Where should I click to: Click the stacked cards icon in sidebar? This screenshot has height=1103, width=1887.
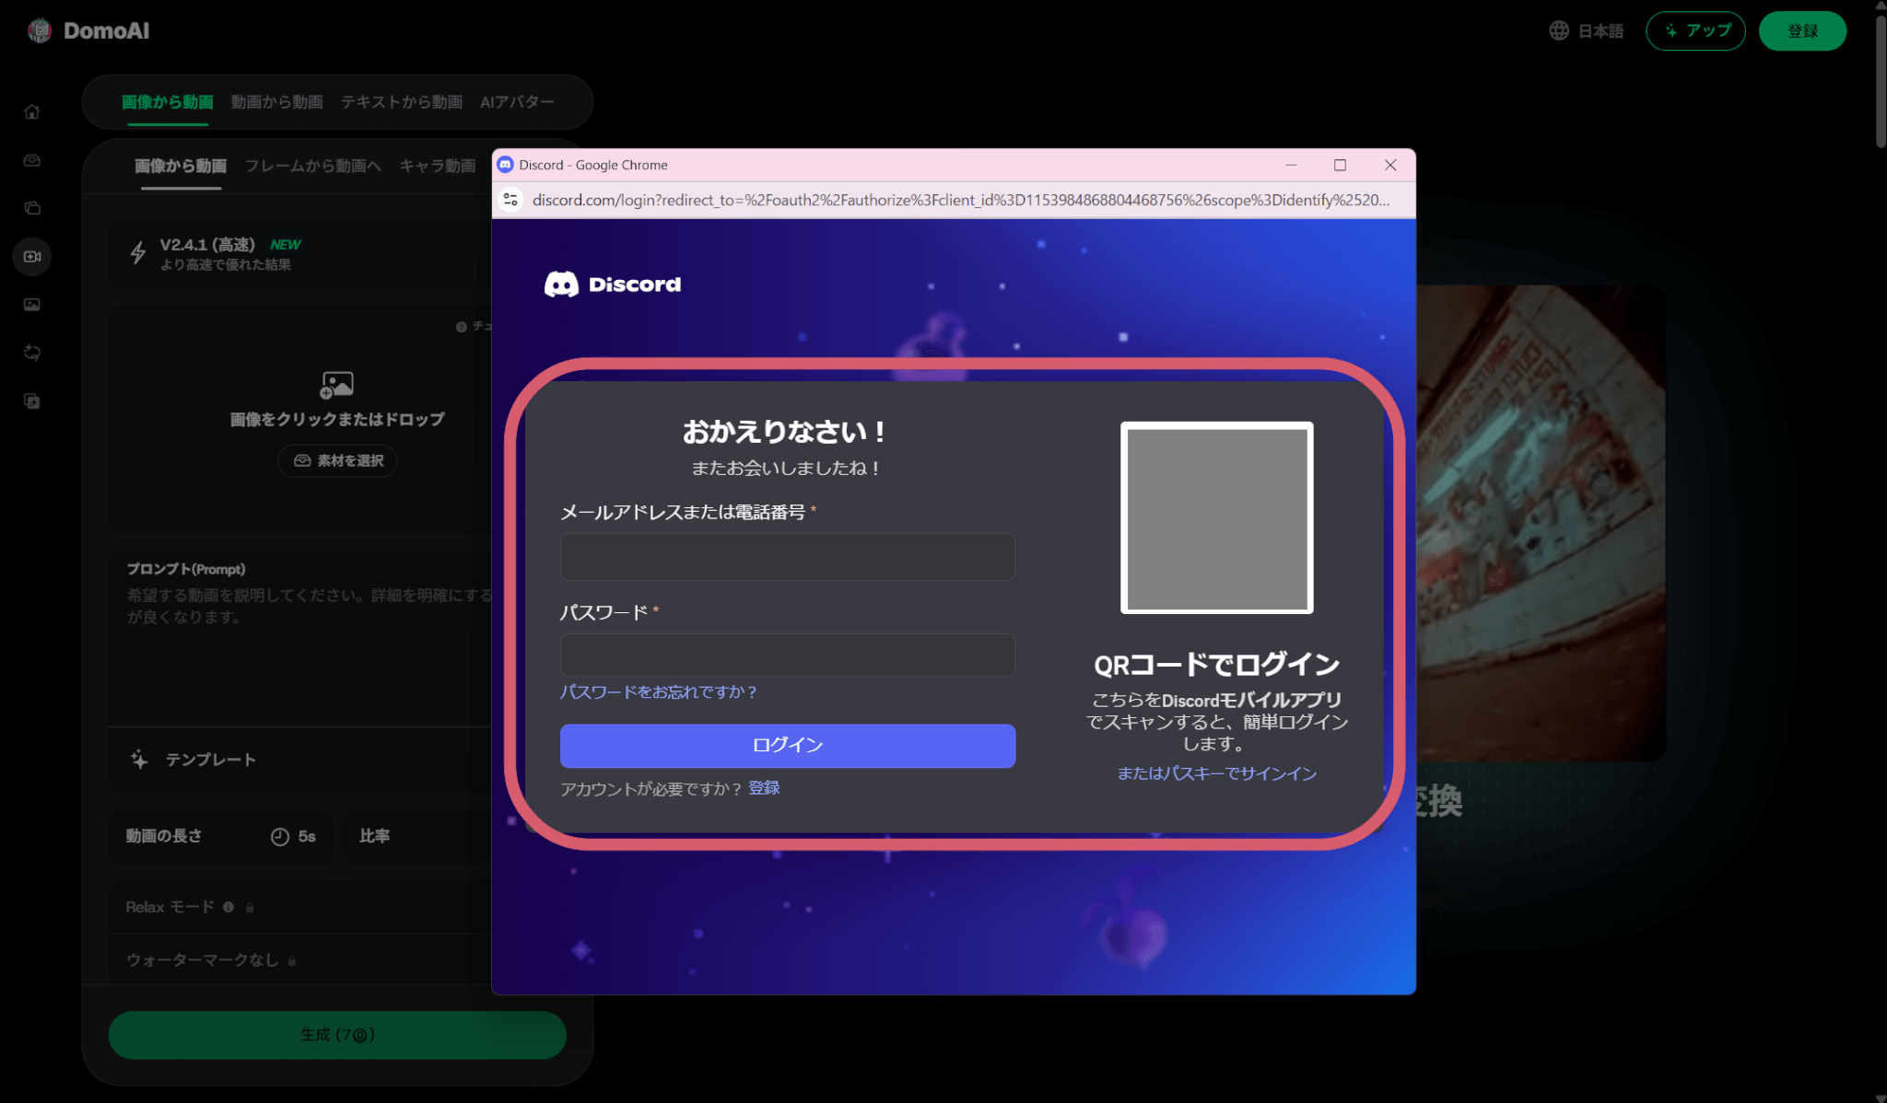tap(32, 208)
